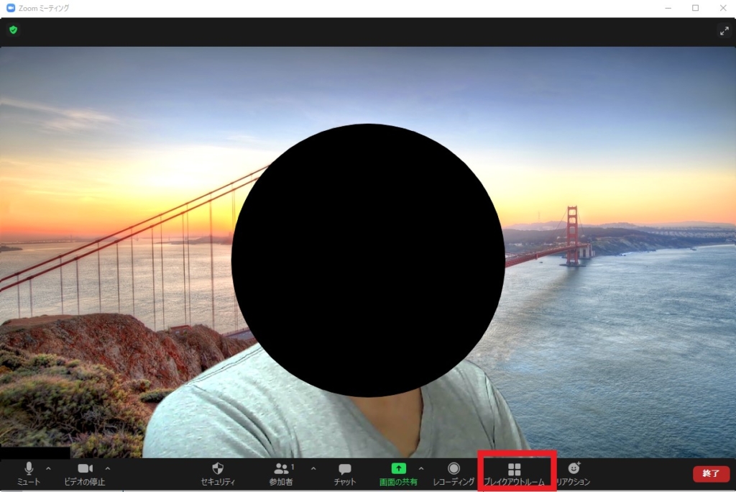
Task: Stop video with ビデオの停止
Action: 85,474
